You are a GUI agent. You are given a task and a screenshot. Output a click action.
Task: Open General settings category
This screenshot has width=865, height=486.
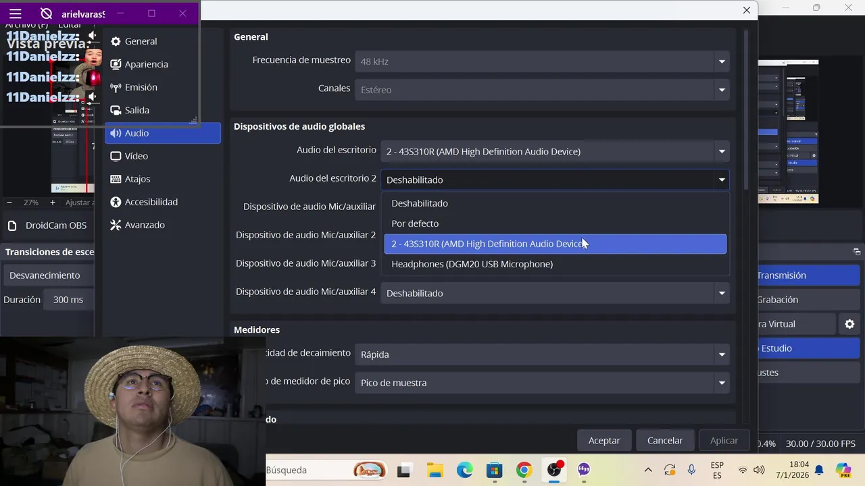click(x=163, y=41)
